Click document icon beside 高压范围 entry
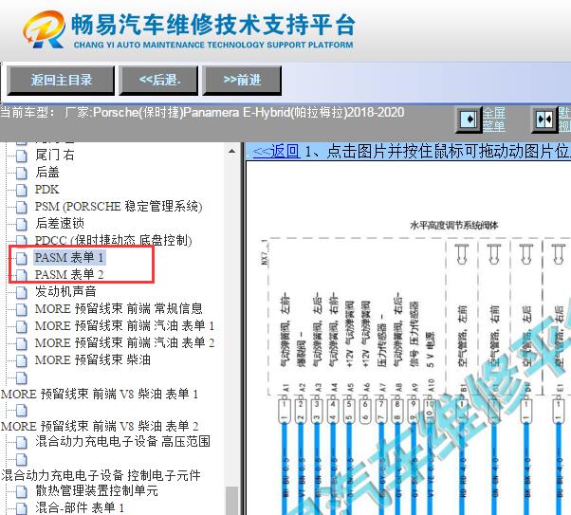571x515 pixels. click(22, 442)
